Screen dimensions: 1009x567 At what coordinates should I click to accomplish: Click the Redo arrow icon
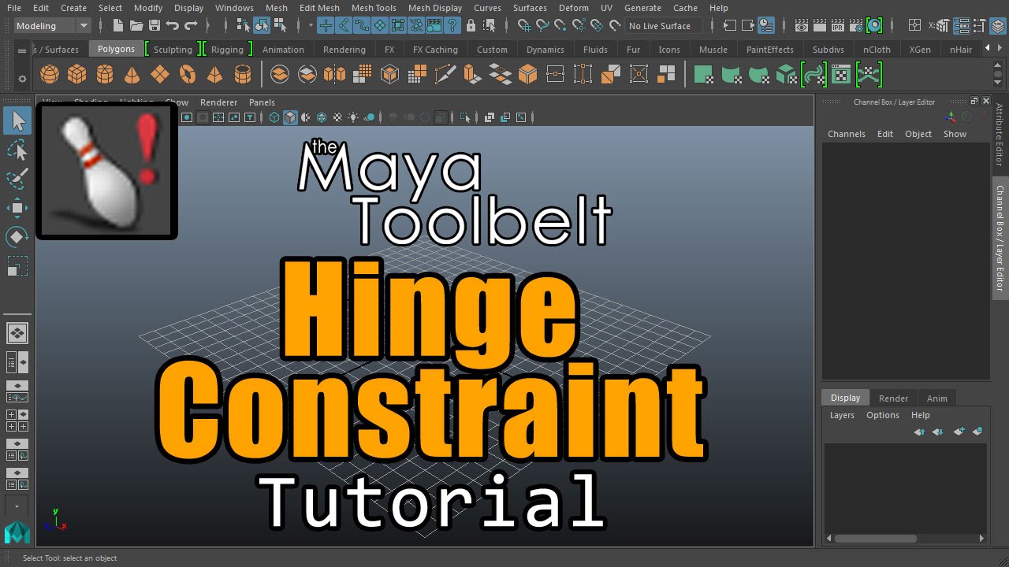[191, 26]
